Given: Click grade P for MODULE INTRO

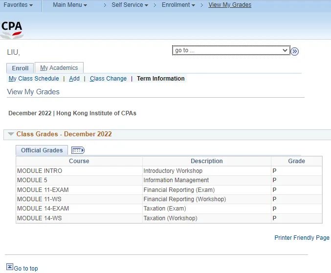Looking at the screenshot, I should [274, 171].
